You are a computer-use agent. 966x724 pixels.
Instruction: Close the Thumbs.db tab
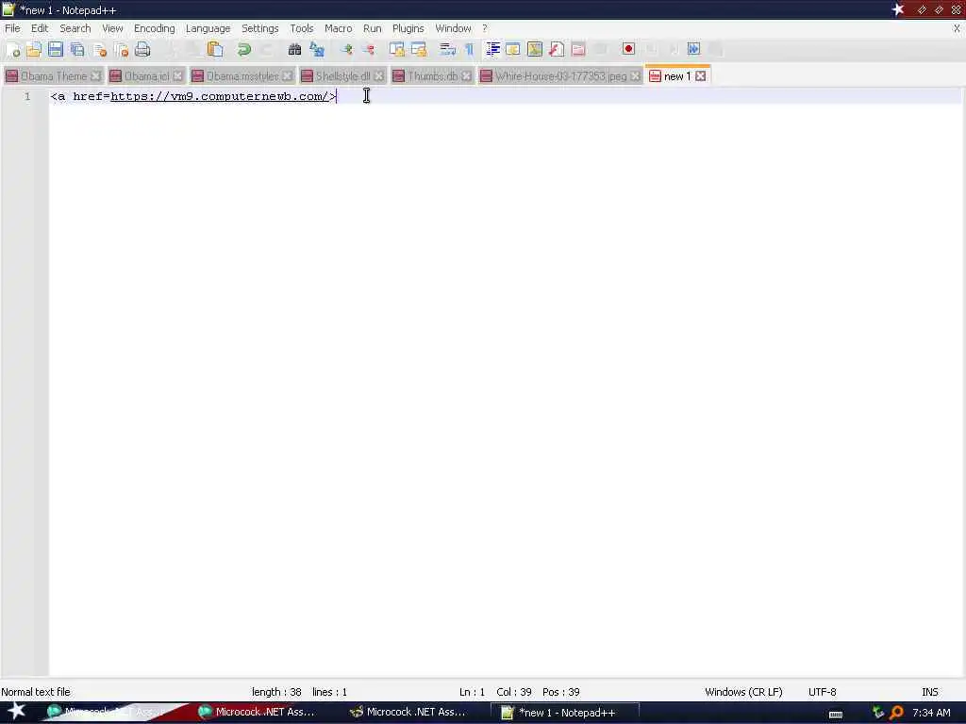click(x=466, y=76)
